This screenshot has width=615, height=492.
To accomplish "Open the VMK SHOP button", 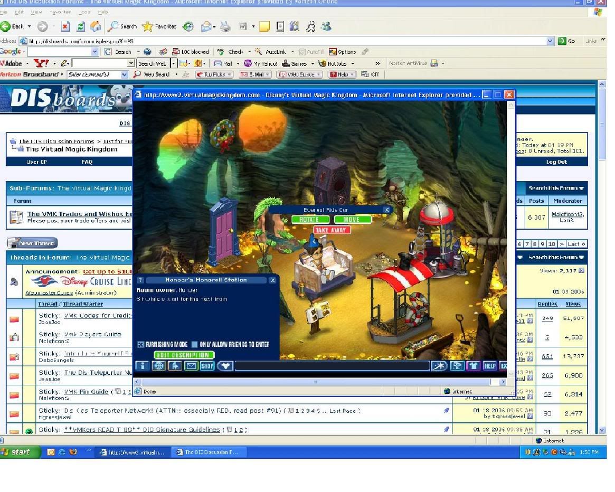I will tap(207, 366).
